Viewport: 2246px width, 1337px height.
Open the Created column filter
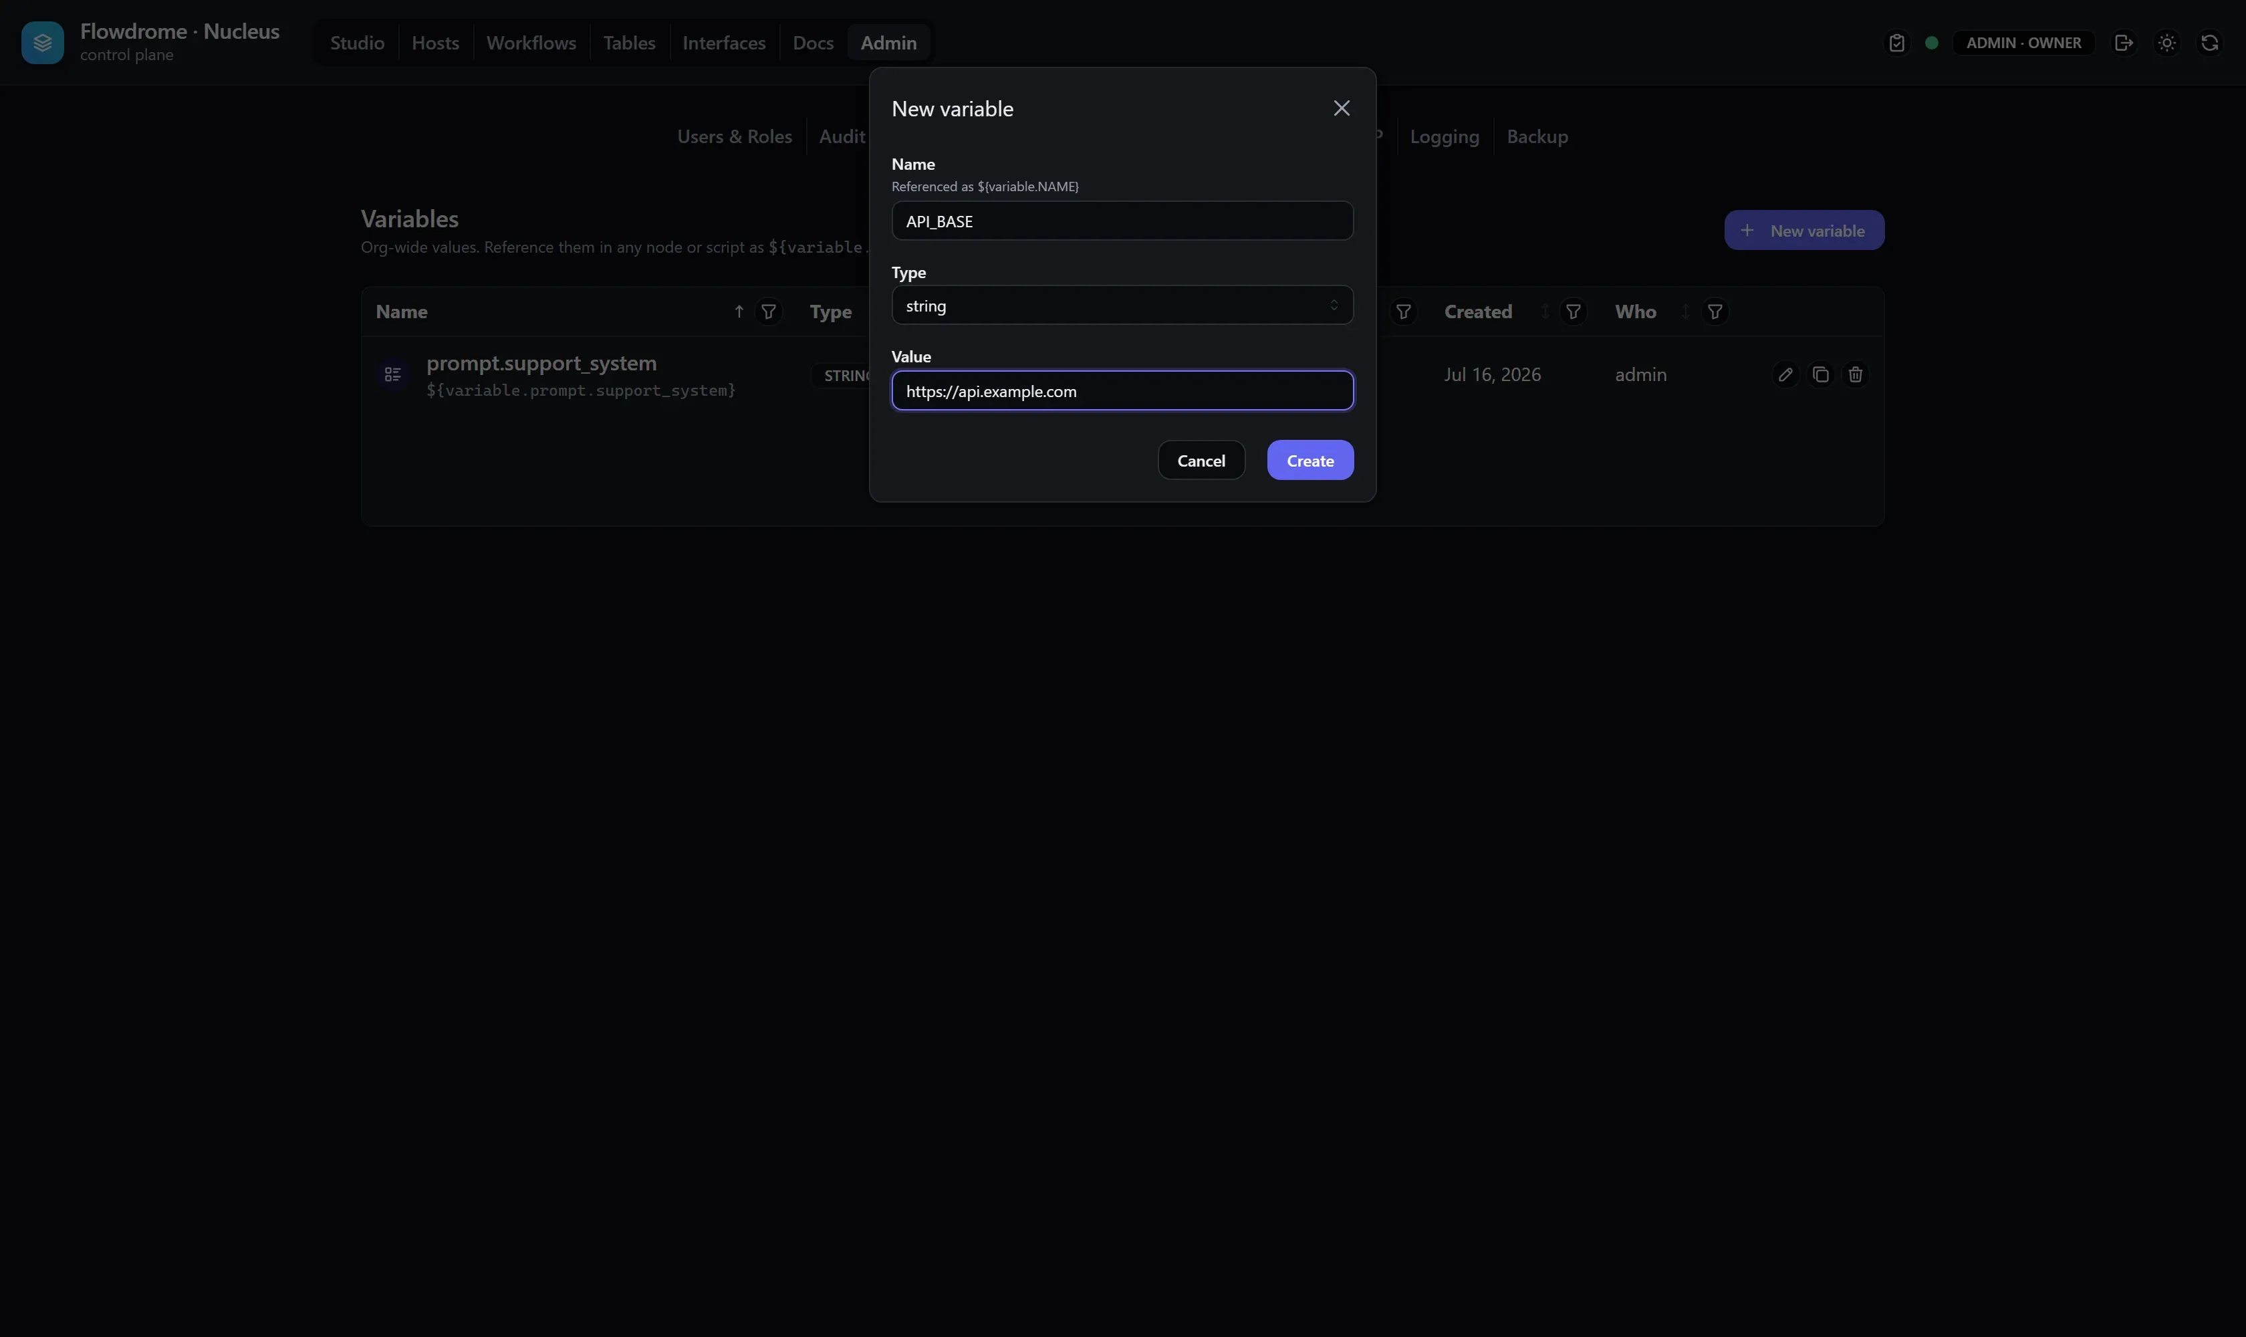(x=1573, y=312)
